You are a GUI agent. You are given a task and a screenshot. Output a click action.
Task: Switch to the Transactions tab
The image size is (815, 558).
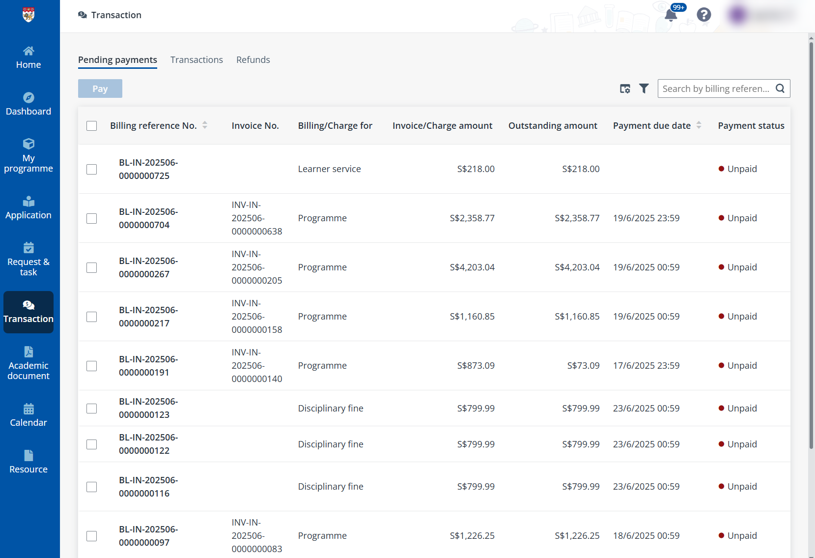click(x=197, y=59)
